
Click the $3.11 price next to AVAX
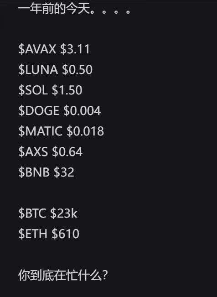(x=75, y=49)
